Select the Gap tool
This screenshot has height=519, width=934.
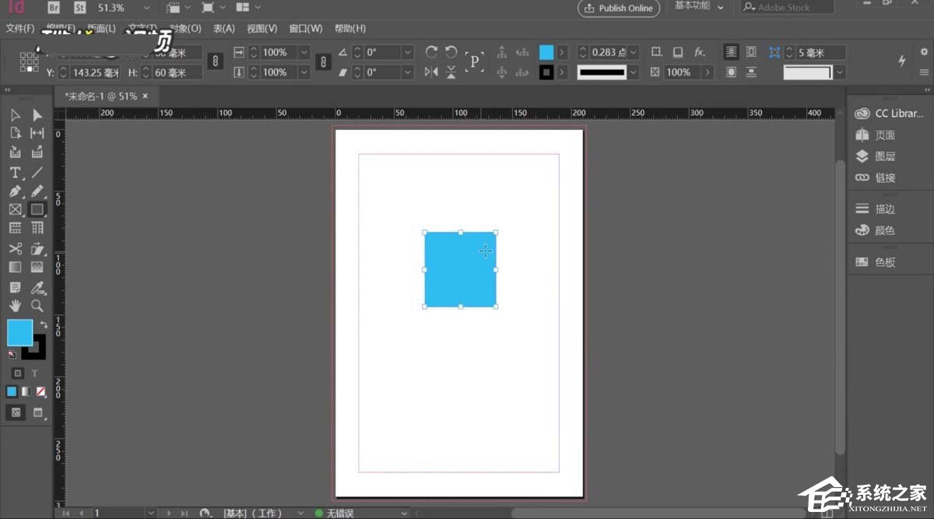[x=37, y=133]
